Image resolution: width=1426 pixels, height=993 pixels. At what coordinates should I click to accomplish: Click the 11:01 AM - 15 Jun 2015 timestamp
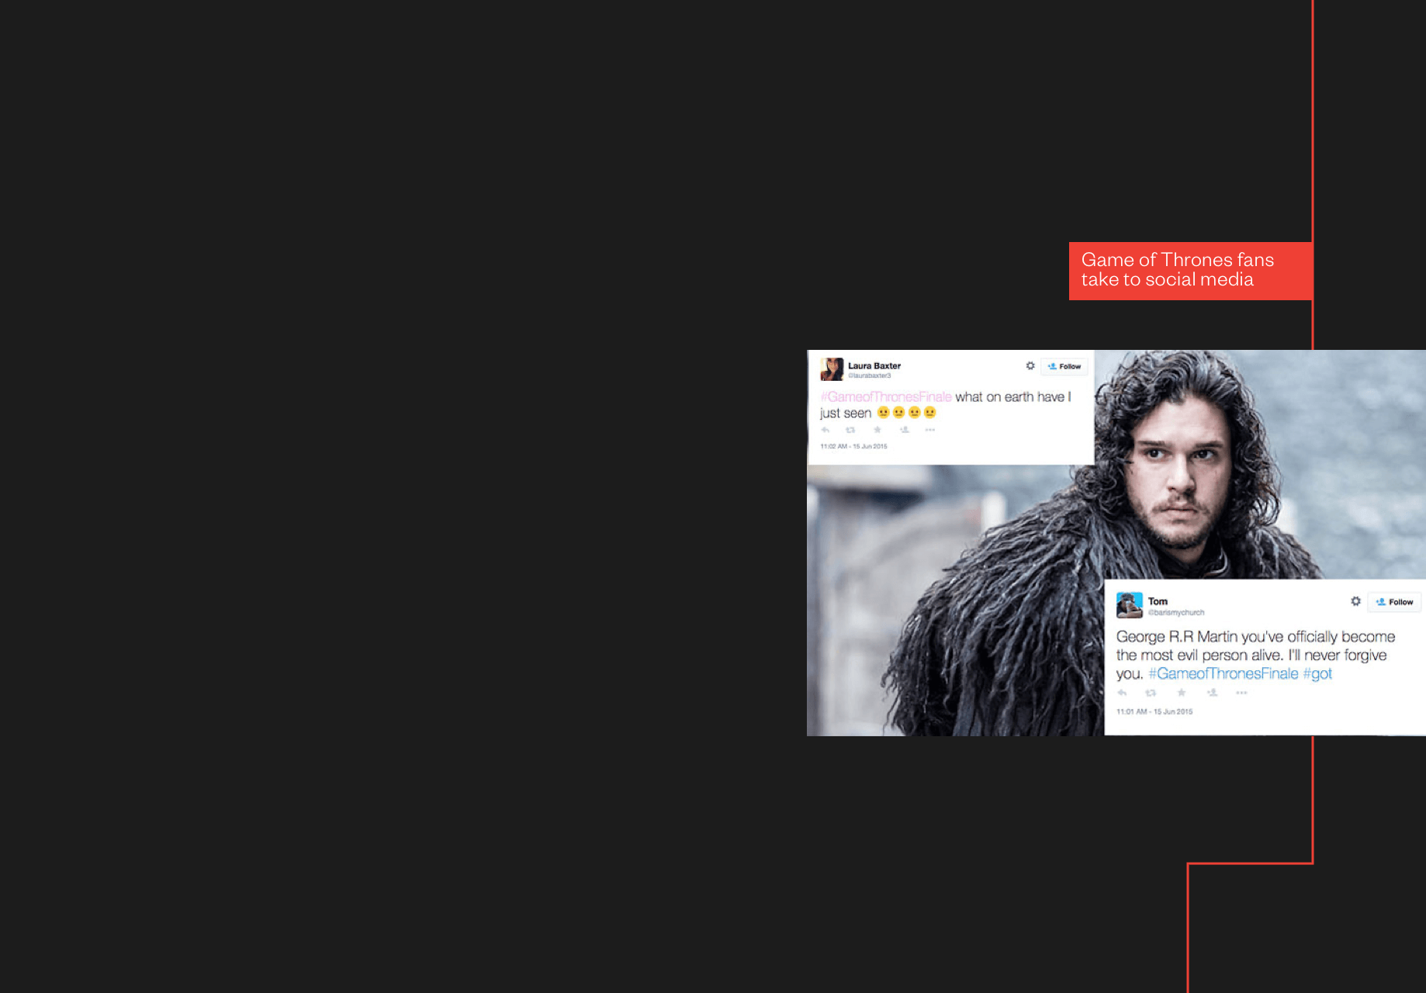1154,711
